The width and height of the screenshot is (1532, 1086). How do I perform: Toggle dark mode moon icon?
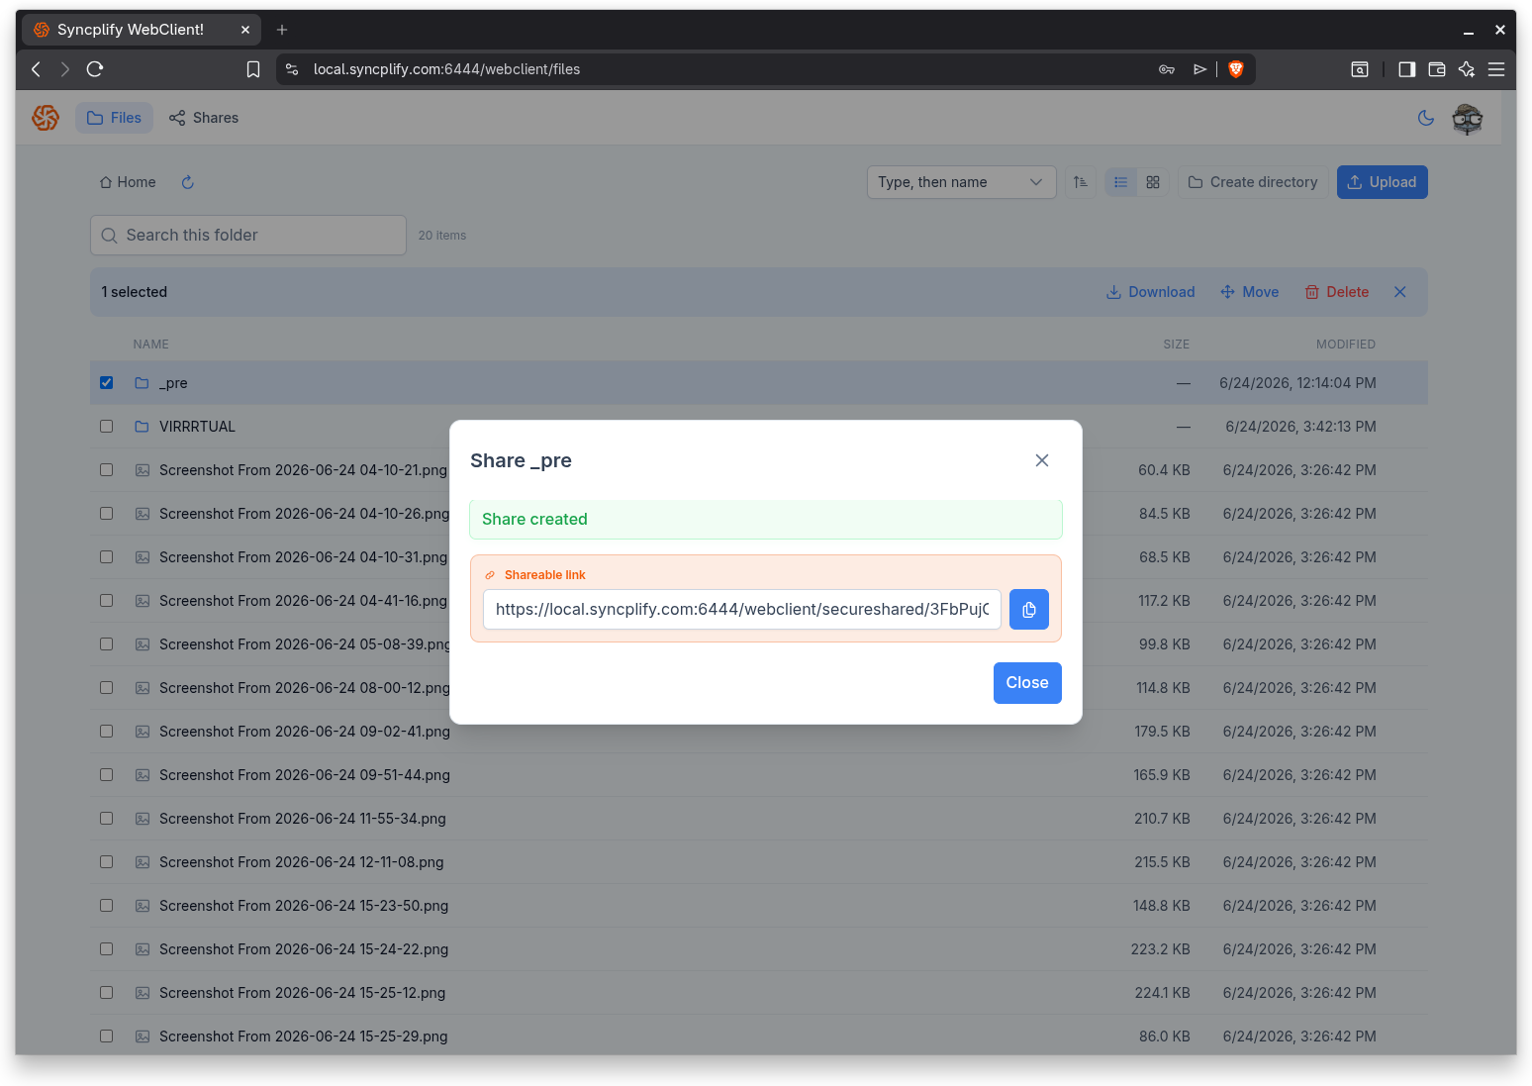click(1426, 118)
